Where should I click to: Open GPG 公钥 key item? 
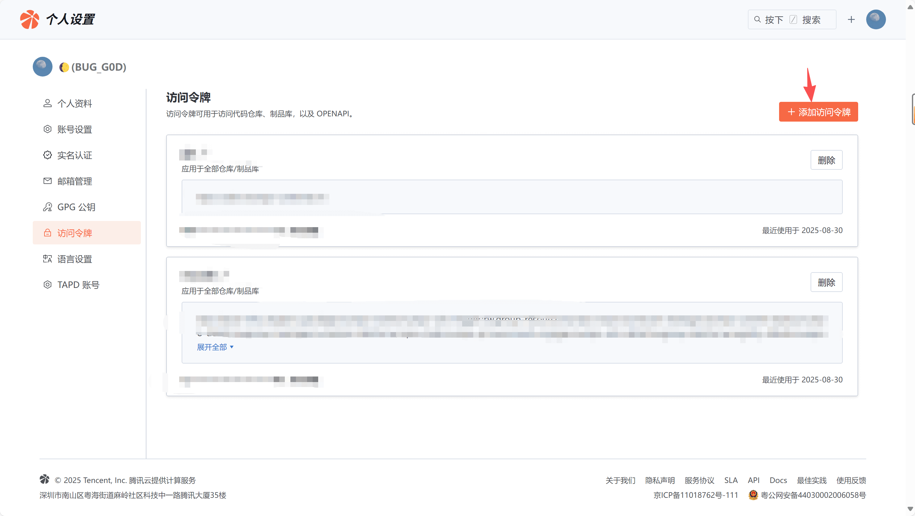[76, 207]
